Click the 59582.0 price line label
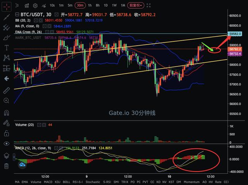 click(x=235, y=34)
